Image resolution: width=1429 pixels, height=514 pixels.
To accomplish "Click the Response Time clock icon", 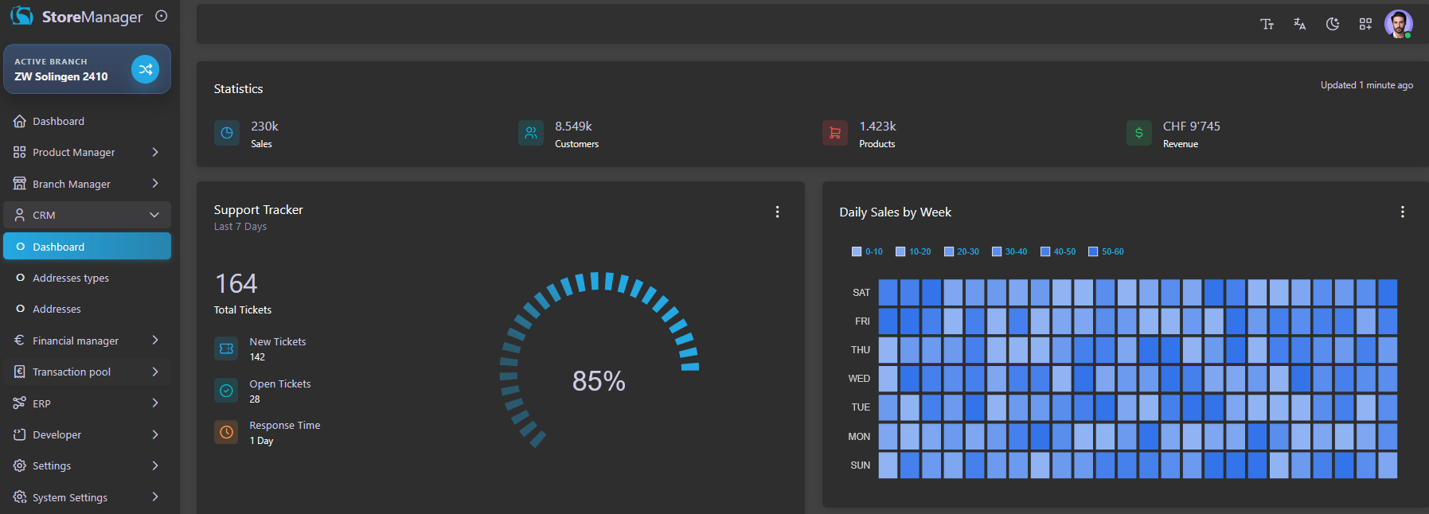I will pyautogui.click(x=226, y=432).
